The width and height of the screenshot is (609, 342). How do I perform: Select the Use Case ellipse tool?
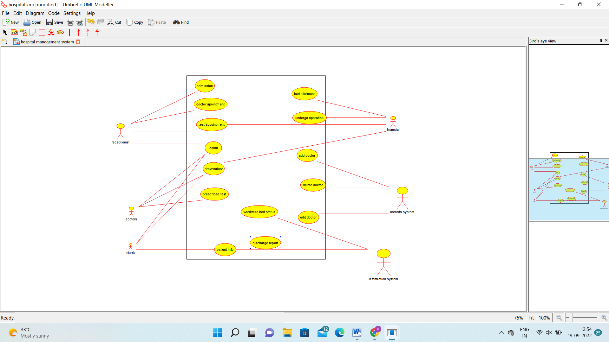coord(60,32)
